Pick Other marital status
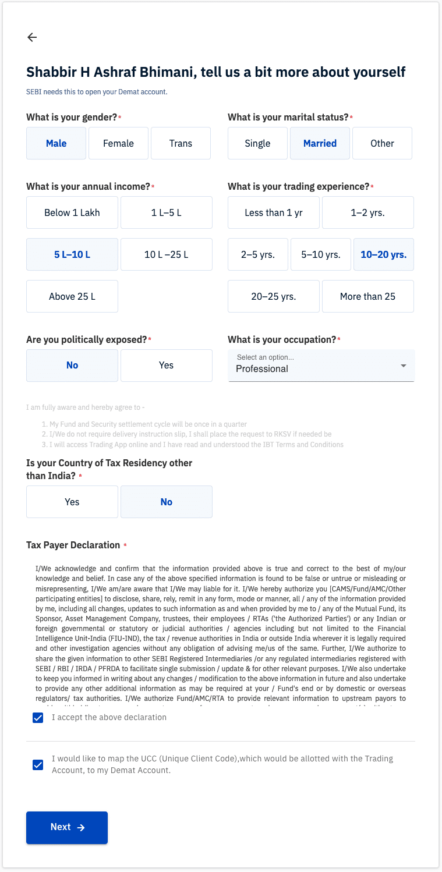Viewport: 442px width, 872px height. (x=382, y=143)
